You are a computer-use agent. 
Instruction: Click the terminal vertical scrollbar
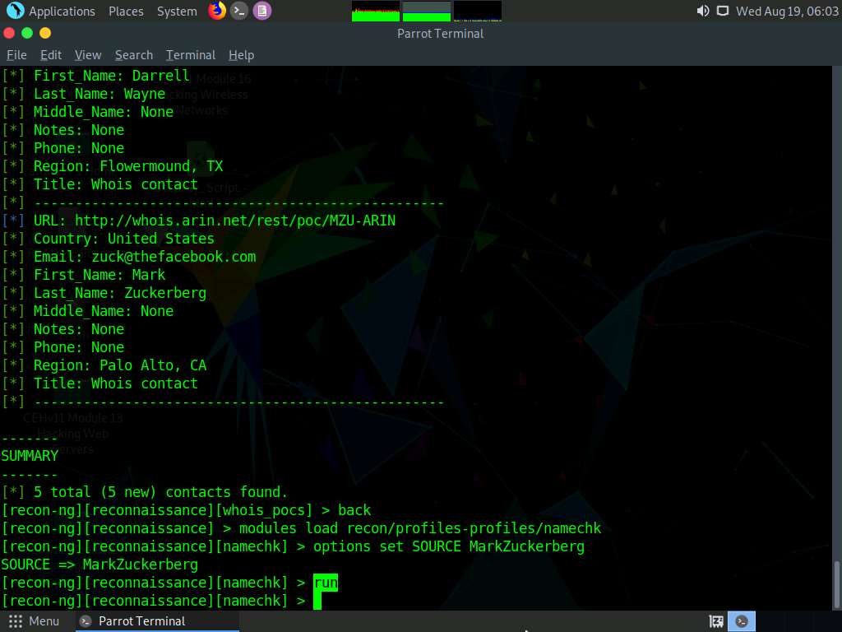(836, 337)
